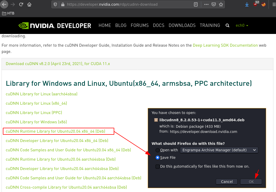This screenshot has height=192, width=276.
Task: Open Deep Learning SDK Documentation link
Action: click(225, 45)
